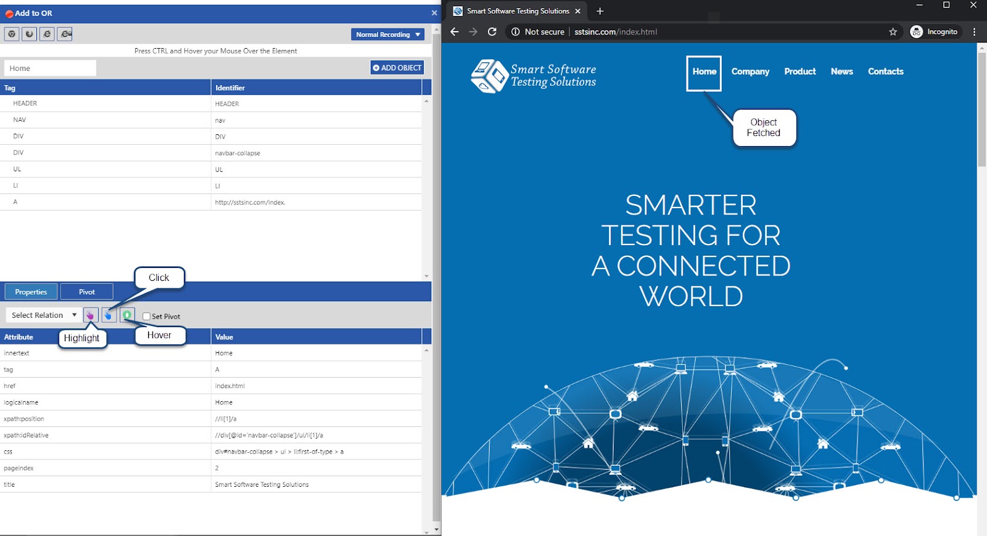Click the pink Highlight hand icon
Screen dimensions: 987x536
[x=91, y=315]
